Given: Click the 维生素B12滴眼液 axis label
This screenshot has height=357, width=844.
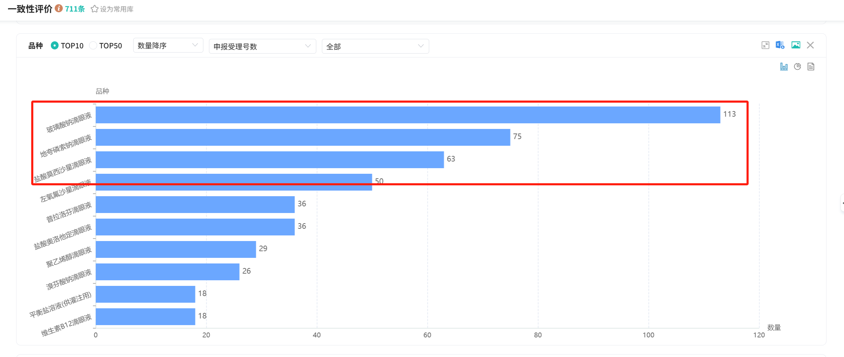Looking at the screenshot, I should 67,325.
